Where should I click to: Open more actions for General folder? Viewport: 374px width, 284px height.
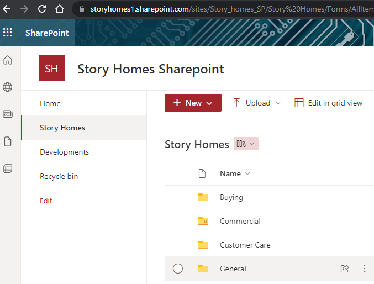click(365, 269)
